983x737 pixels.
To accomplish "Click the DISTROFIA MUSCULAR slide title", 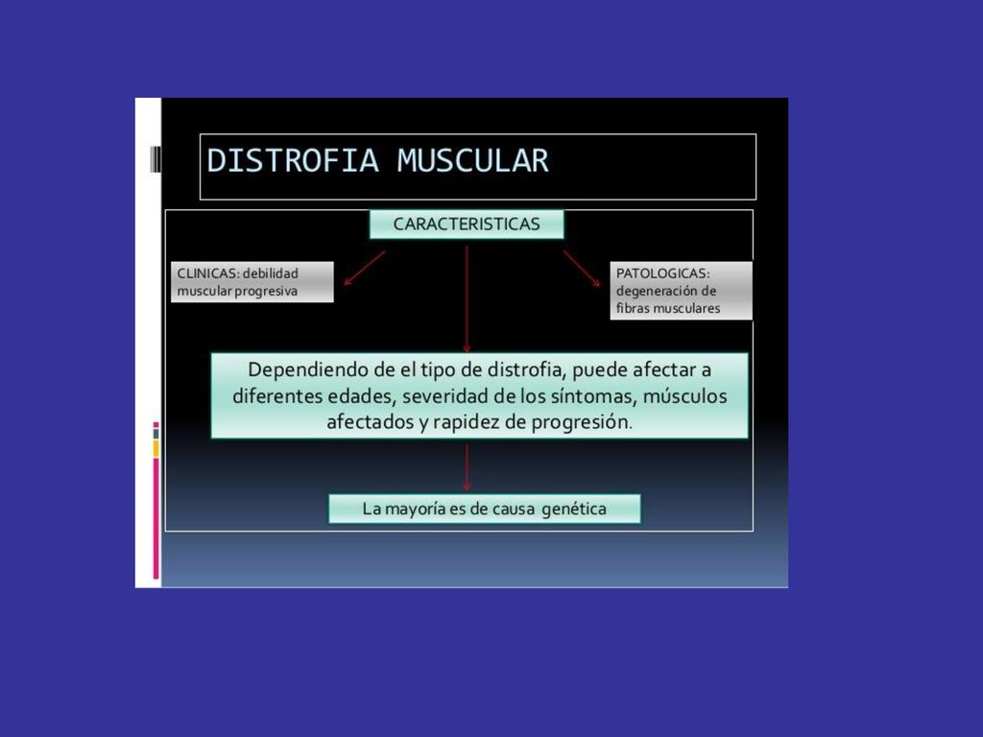I will click(377, 160).
